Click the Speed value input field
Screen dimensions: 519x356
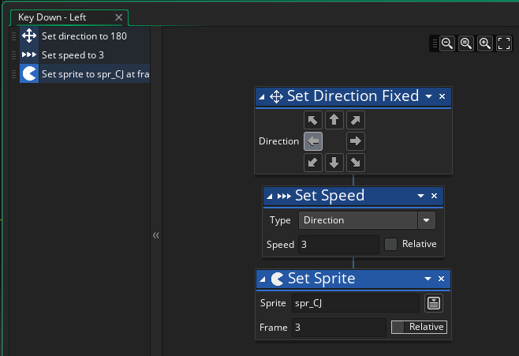pyautogui.click(x=338, y=245)
